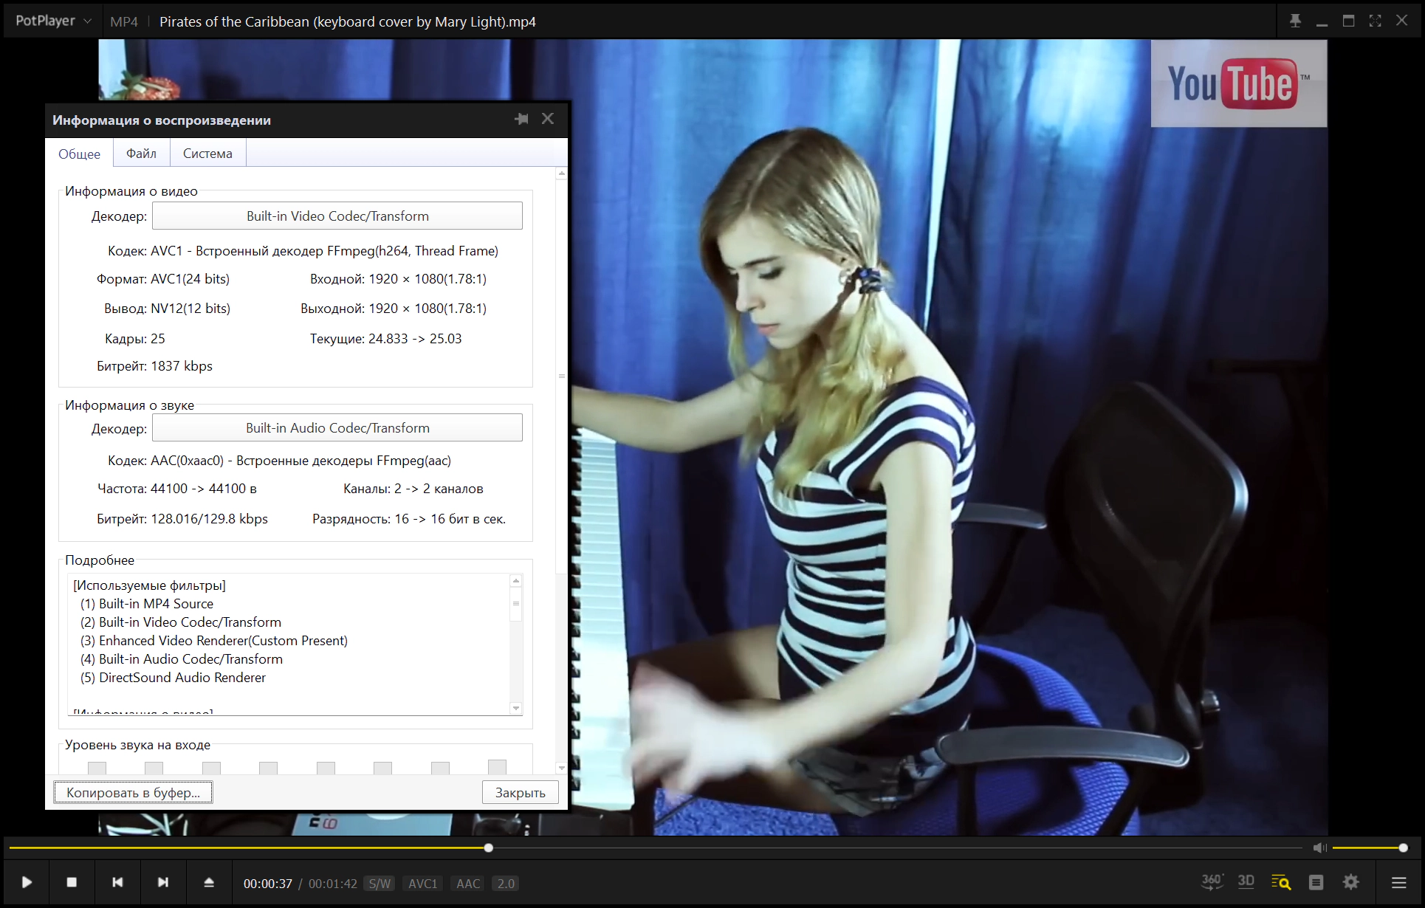Skip to the next file in the playlist
The height and width of the screenshot is (908, 1425).
163,882
